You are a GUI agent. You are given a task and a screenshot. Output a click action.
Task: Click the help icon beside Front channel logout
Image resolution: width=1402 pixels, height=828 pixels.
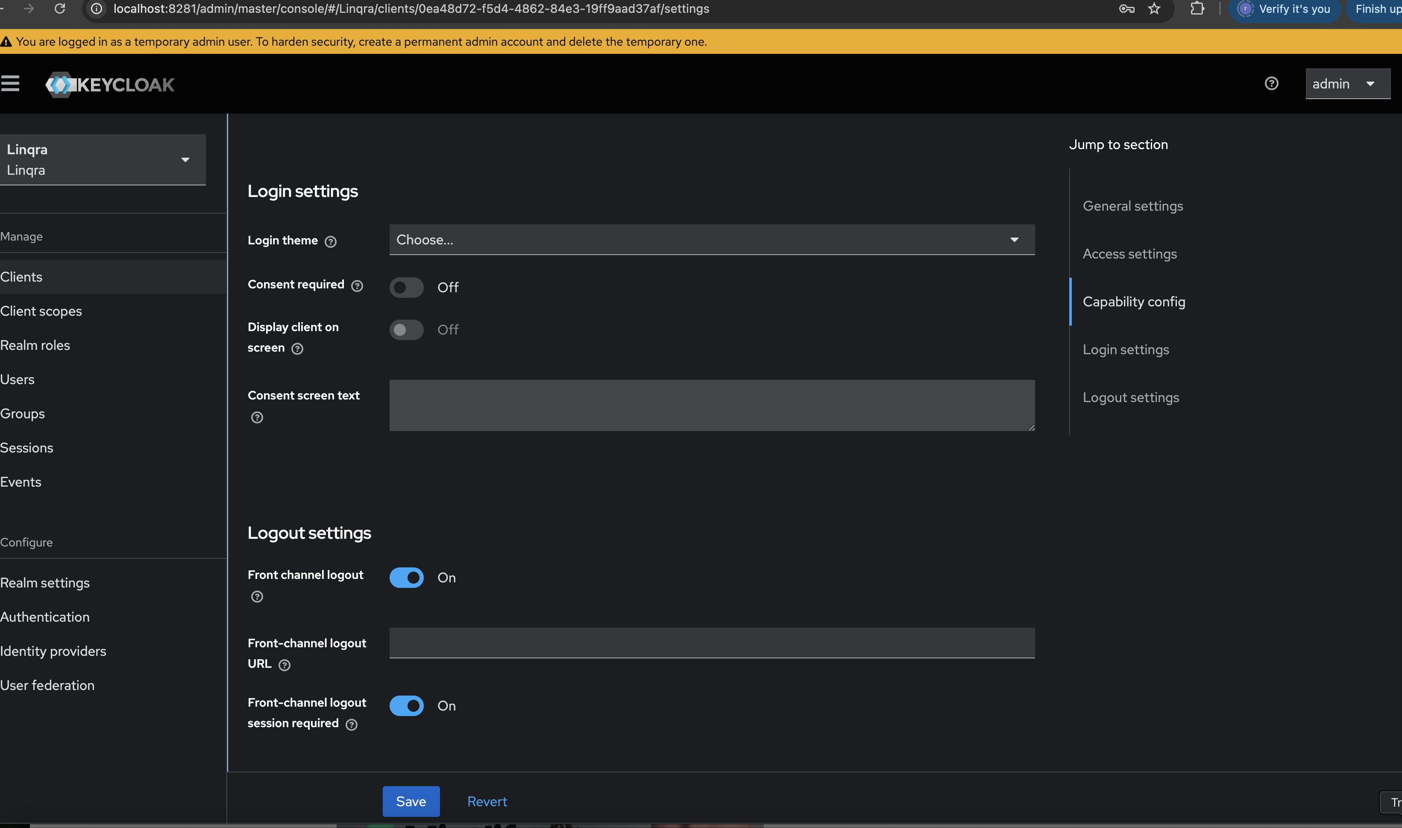257,596
